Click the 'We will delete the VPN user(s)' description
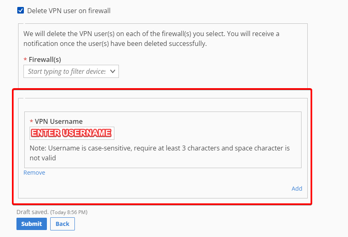The width and height of the screenshot is (348, 237). (x=151, y=39)
